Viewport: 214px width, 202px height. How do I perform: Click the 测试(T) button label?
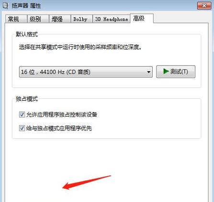[179, 72]
